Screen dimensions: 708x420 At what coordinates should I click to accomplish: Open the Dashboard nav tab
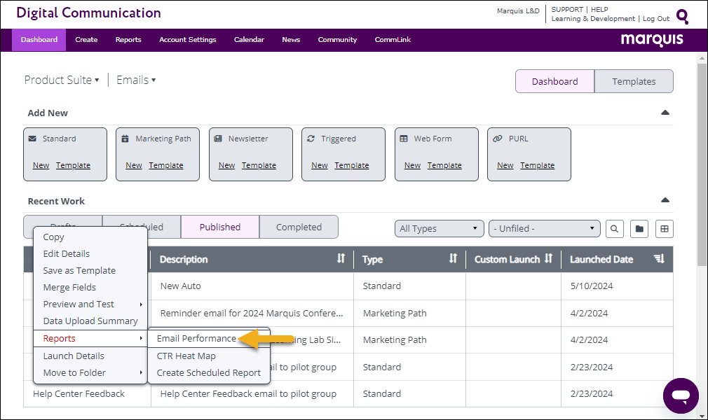(x=39, y=40)
